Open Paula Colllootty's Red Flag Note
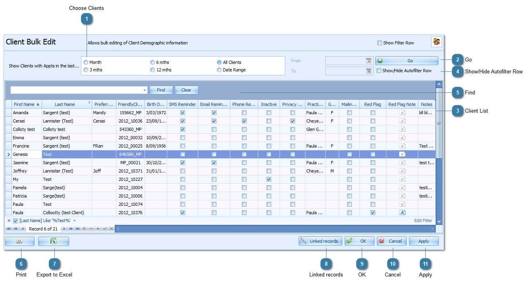Viewport: 529px width, 284px height. tap(402, 213)
